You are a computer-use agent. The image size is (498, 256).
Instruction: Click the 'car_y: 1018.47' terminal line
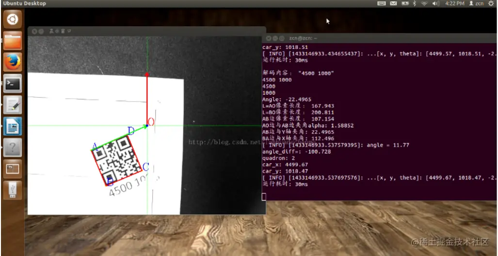pos(285,171)
